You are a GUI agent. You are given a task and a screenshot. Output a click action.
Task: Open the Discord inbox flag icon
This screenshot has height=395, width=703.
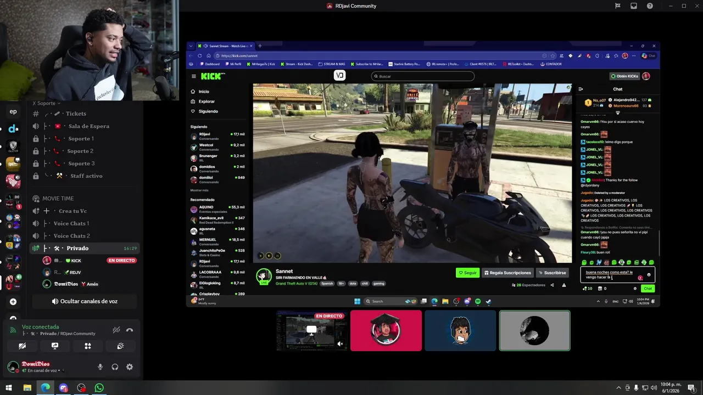(618, 5)
